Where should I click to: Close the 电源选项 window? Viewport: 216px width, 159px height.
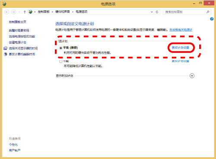(209, 3)
